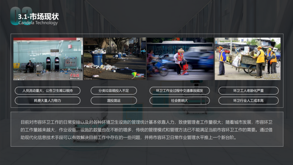Select the airport waiting area littered photo

pos(48,59)
